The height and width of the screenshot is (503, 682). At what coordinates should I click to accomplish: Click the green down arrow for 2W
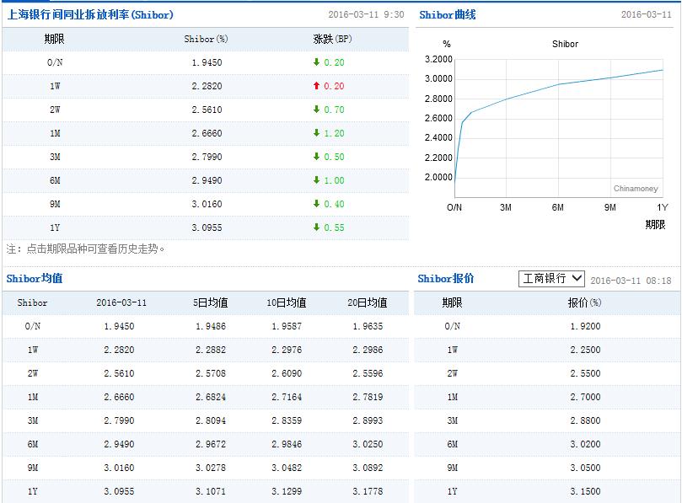pos(316,110)
